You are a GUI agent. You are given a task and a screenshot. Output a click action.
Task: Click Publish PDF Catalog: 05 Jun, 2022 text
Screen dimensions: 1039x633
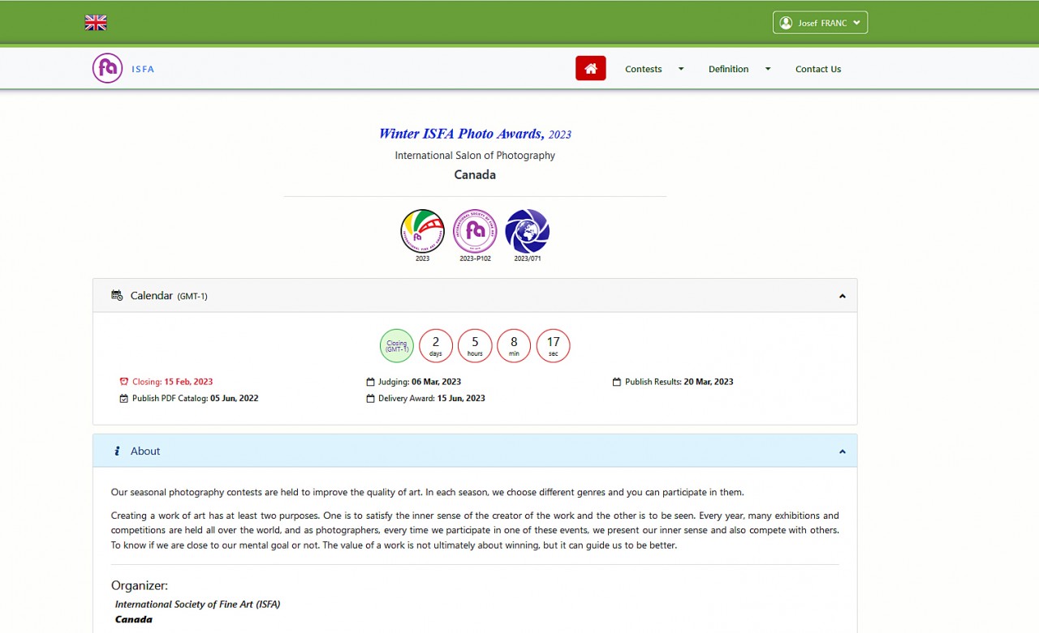(196, 399)
